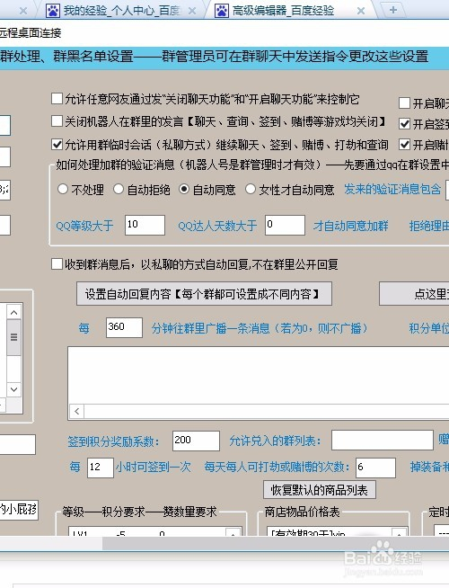
Task: Click the 签到积分奖励系数 label
Action: pyautogui.click(x=113, y=441)
